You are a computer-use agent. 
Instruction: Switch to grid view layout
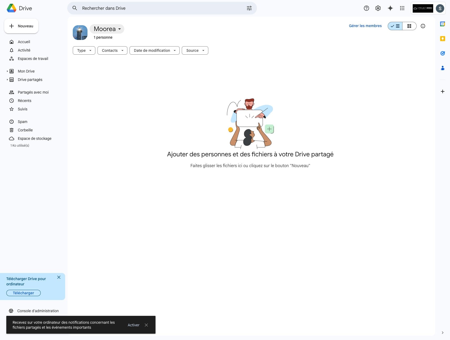point(409,26)
